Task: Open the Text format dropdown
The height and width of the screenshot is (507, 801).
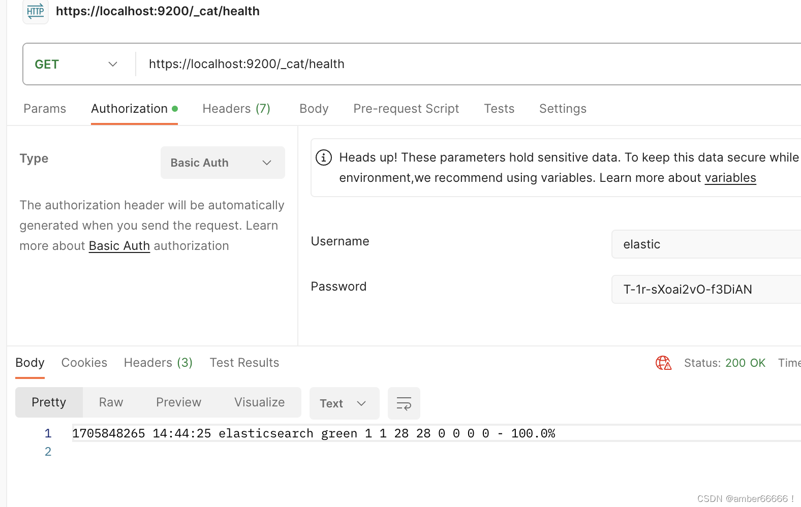Action: pos(344,403)
